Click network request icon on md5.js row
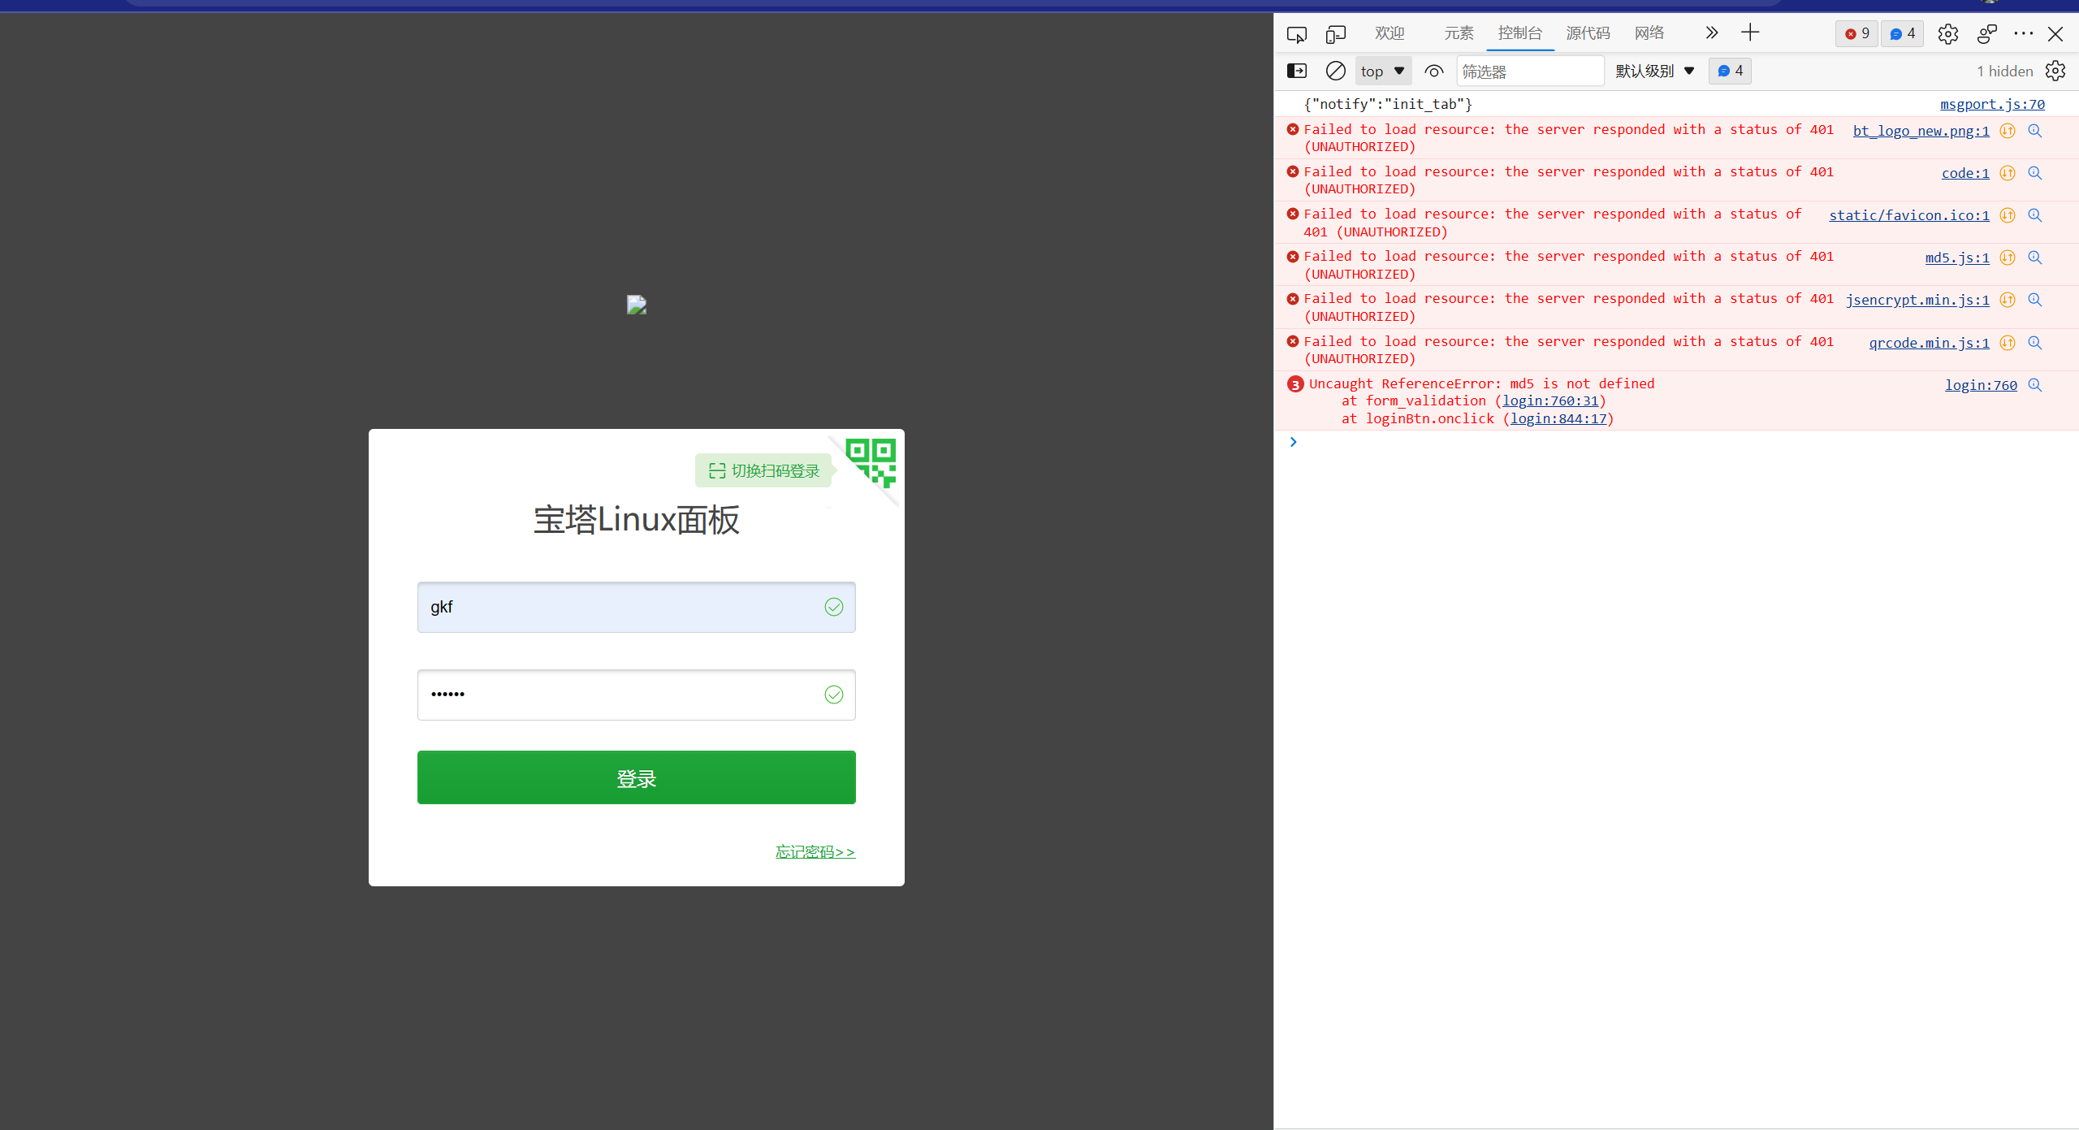 pyautogui.click(x=2008, y=258)
